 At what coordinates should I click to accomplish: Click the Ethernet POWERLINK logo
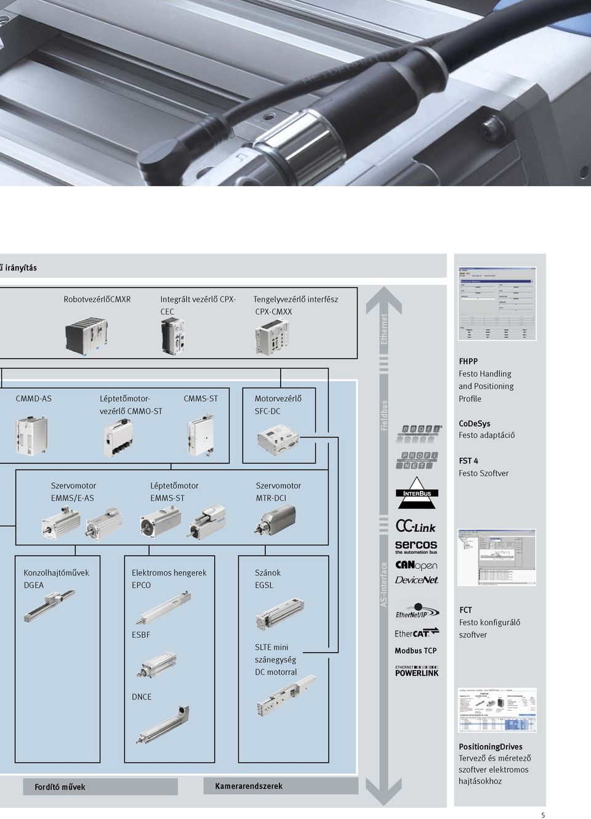tap(417, 671)
